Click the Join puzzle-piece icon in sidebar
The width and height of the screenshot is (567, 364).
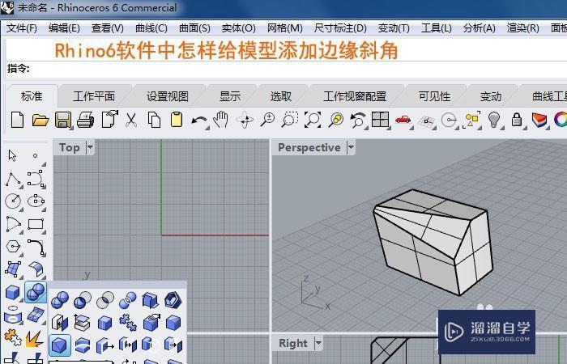[13, 336]
